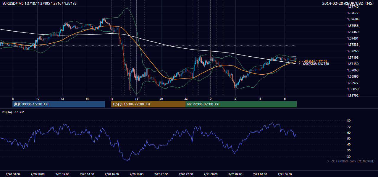Click price axis label 1.37672

pos(353,13)
